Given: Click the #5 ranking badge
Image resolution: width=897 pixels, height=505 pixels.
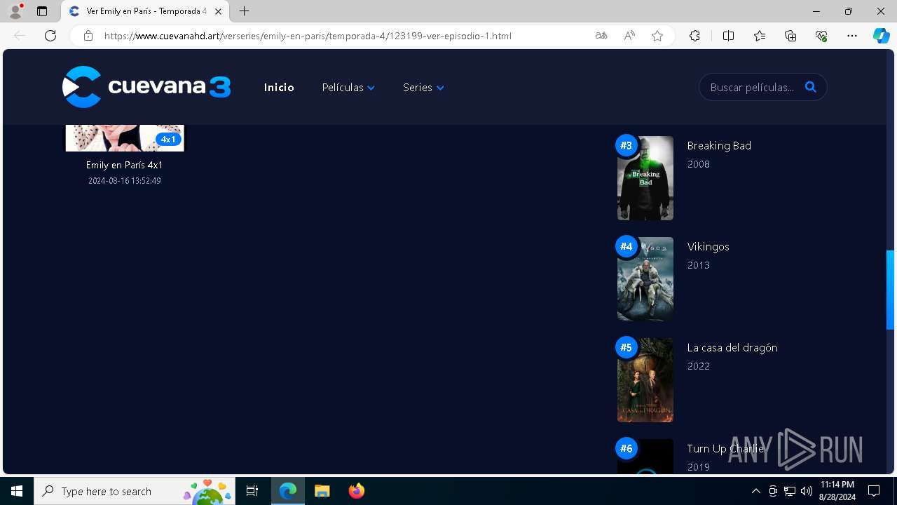Looking at the screenshot, I should [x=626, y=347].
